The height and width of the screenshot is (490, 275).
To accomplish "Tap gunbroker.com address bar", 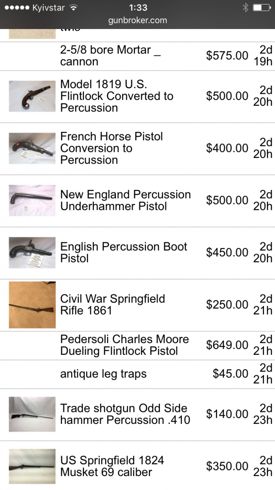I will [137, 20].
